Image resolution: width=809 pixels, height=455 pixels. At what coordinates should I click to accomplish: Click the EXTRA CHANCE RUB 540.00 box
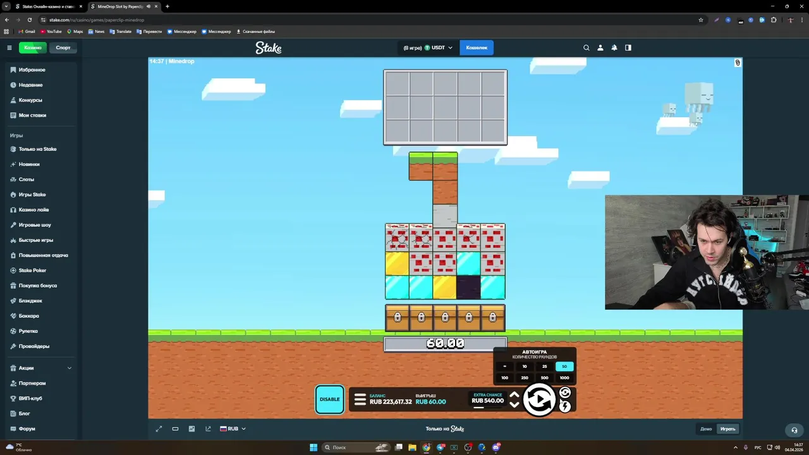[x=488, y=398]
